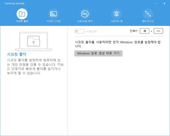Toggle the 비활성화 secret folder switch

coord(79,31)
